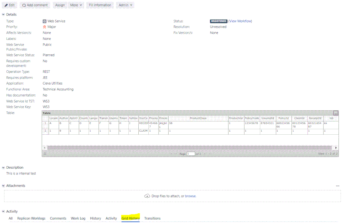Click the description text 'This is a internal test'
Screen dimensions: 343x223
(21, 174)
